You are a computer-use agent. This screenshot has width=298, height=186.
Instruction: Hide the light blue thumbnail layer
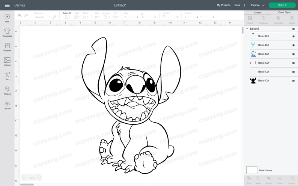[x=293, y=45]
